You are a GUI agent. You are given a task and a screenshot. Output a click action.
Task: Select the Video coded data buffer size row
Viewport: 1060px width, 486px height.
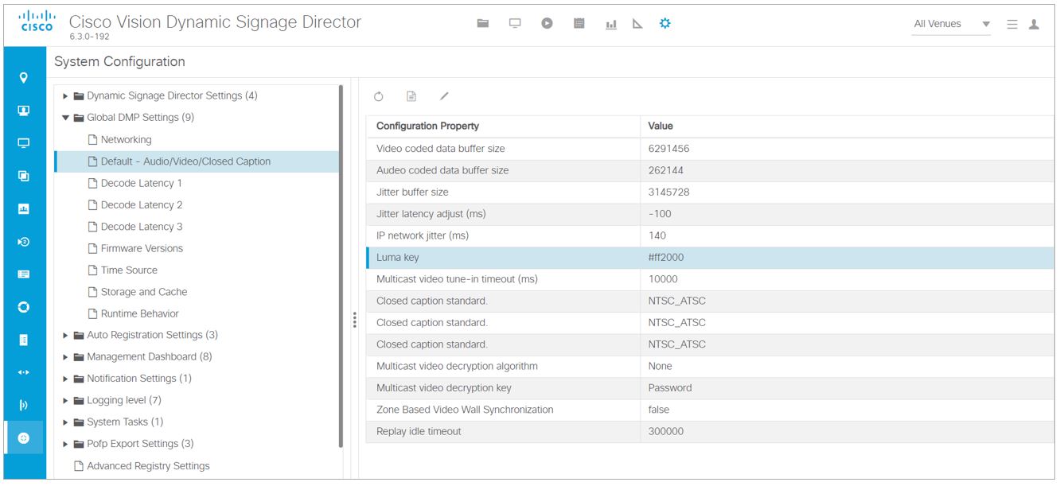[710, 149]
